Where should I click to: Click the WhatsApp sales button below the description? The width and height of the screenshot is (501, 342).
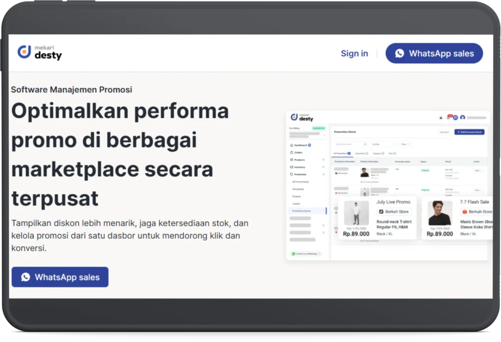coord(60,277)
